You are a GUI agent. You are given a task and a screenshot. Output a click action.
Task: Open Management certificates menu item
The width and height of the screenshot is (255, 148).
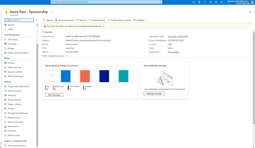click(18, 113)
